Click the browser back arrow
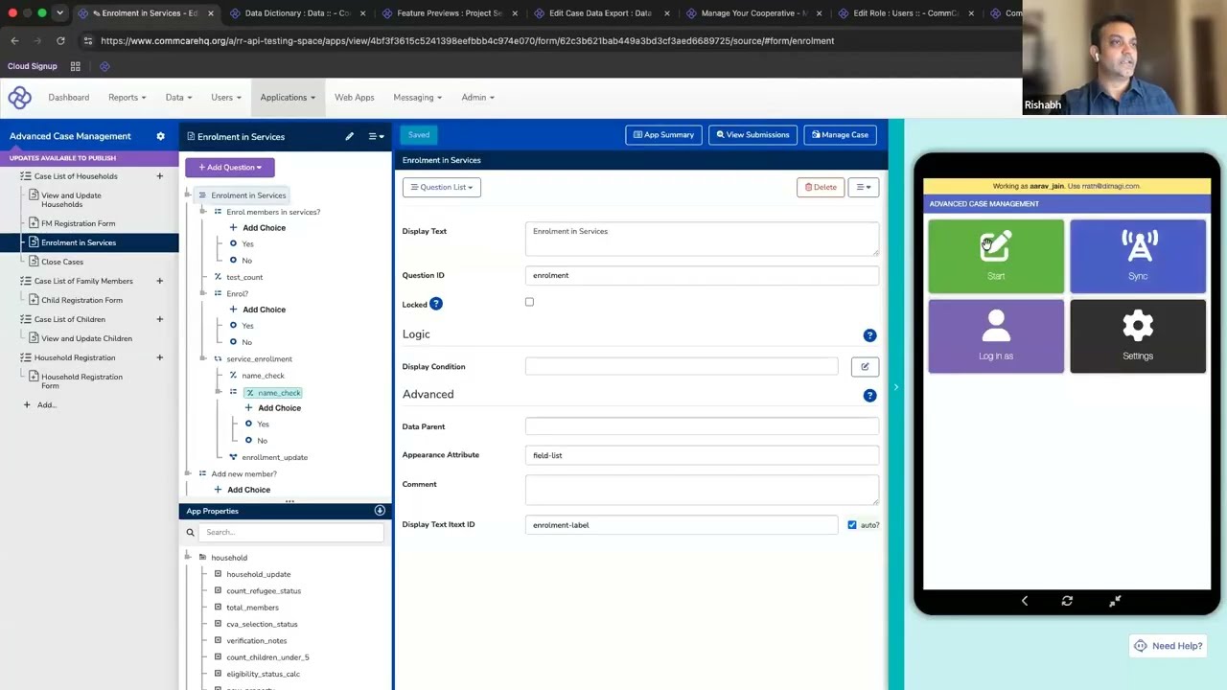The height and width of the screenshot is (690, 1227). (14, 40)
